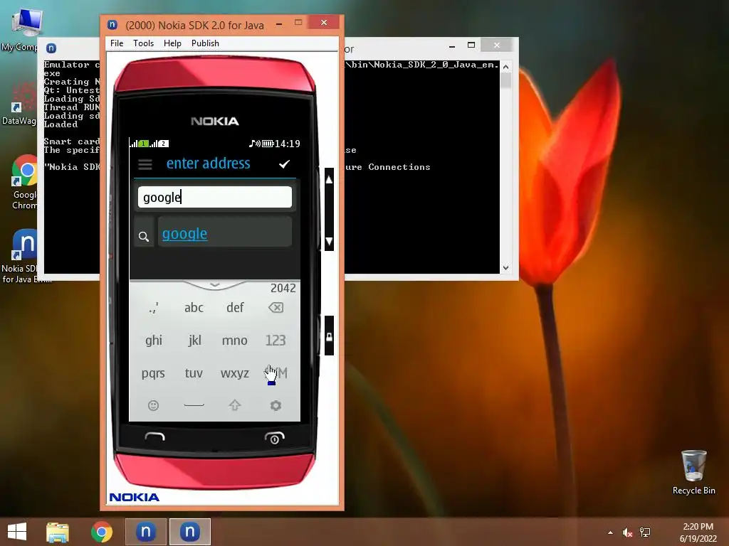Maximize the console window behind
This screenshot has width=729, height=546.
pyautogui.click(x=471, y=45)
